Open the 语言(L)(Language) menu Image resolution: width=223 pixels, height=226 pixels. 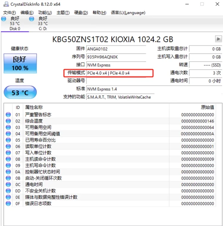[x=128, y=13]
